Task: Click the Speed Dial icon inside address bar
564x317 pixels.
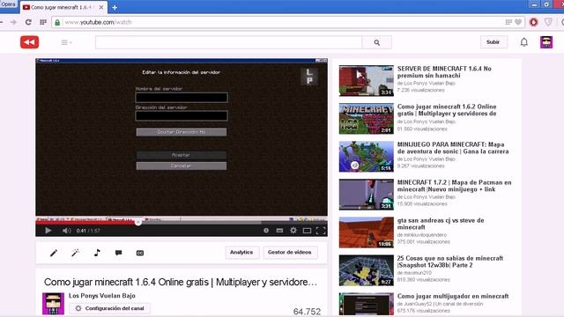Action: tap(508, 22)
